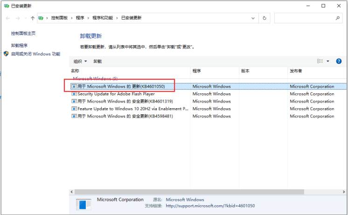Open 程序 breadcrumb segment
348x215 pixels.
click(x=80, y=18)
